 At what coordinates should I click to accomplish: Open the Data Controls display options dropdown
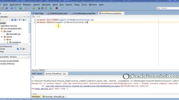(24, 49)
